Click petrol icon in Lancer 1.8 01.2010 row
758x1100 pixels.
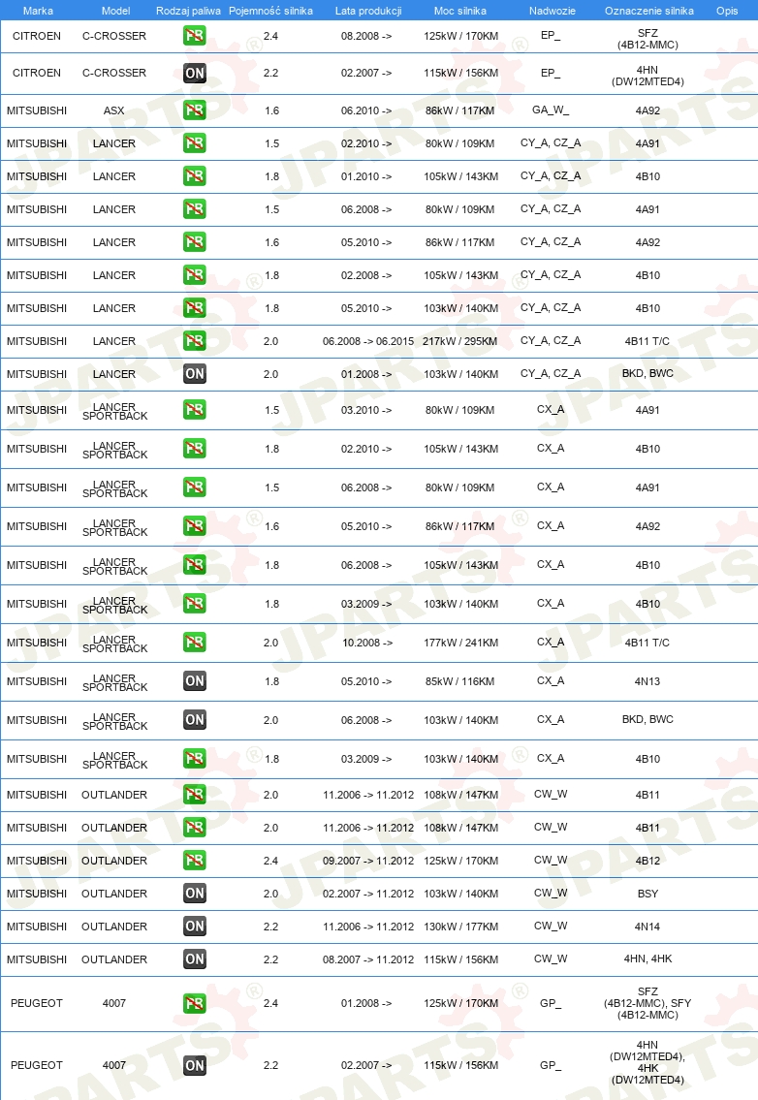click(x=195, y=176)
